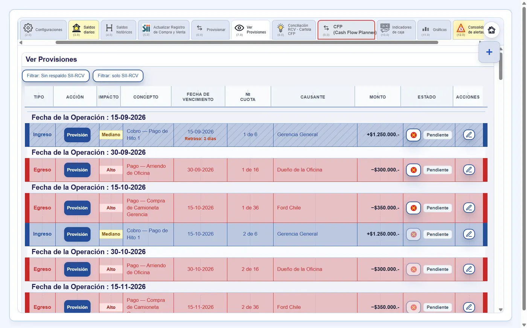Toggle status X on 15-09-2026 Cobro row

pos(413,135)
